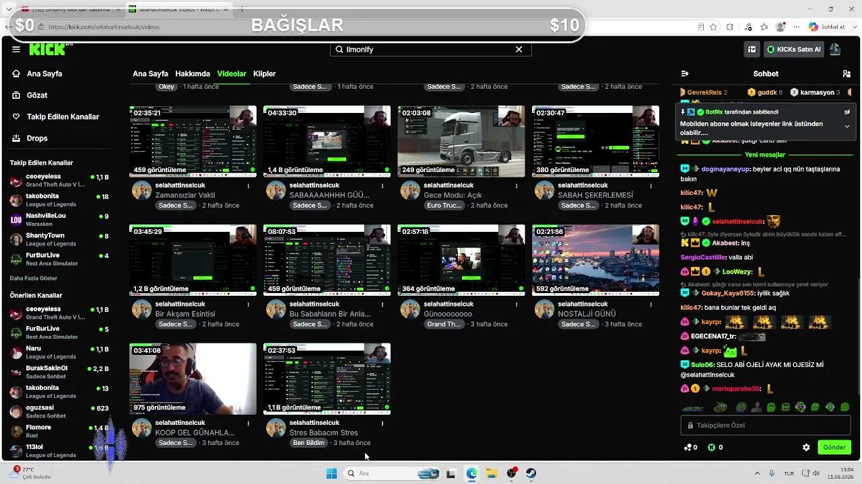
Task: Switch to the Klipler tab
Action: [265, 73]
